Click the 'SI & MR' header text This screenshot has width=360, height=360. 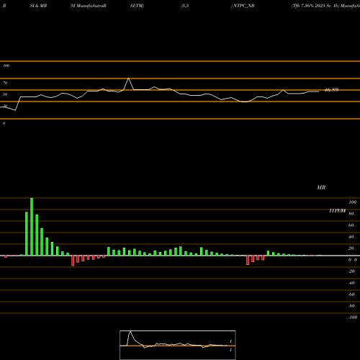[38, 6]
